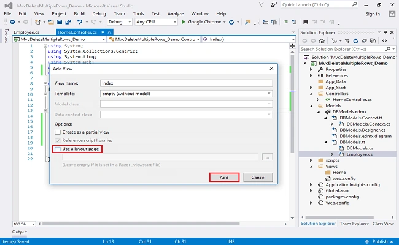
Task: Open the Any CPU platform dropdown
Action: [174, 22]
